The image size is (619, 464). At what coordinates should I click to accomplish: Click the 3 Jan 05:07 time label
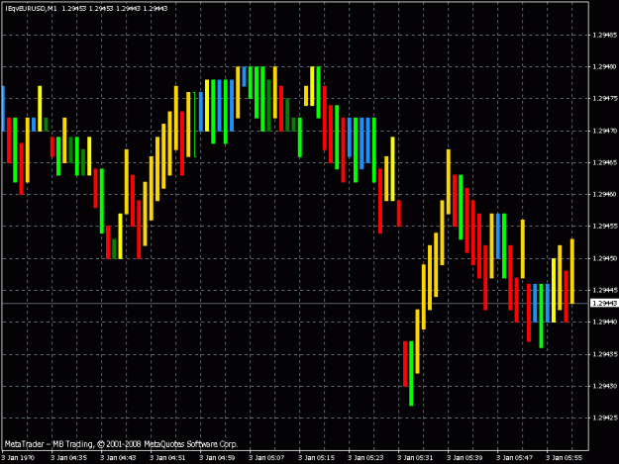pos(266,458)
